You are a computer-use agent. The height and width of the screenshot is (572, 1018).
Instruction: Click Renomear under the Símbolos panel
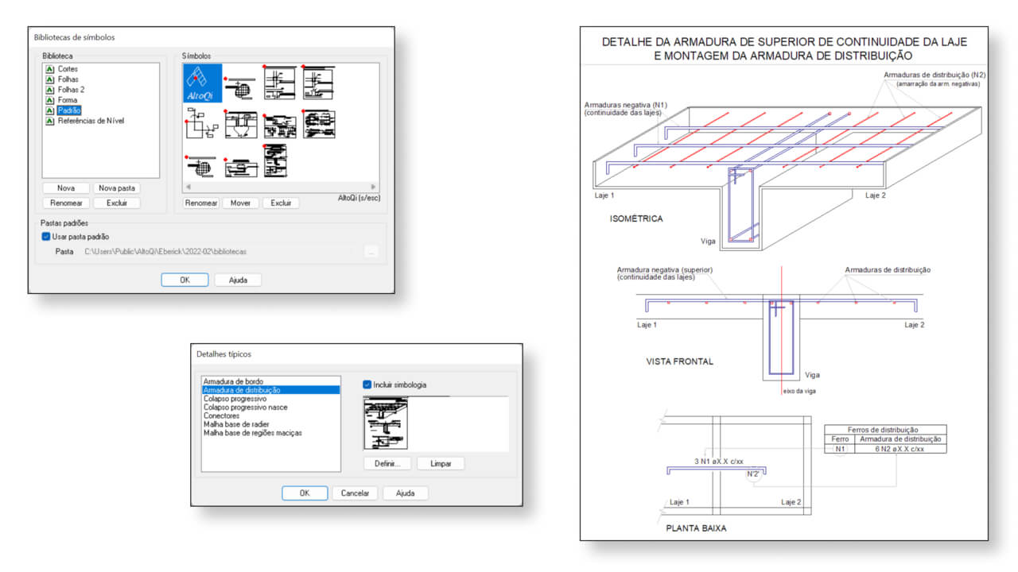coord(201,203)
